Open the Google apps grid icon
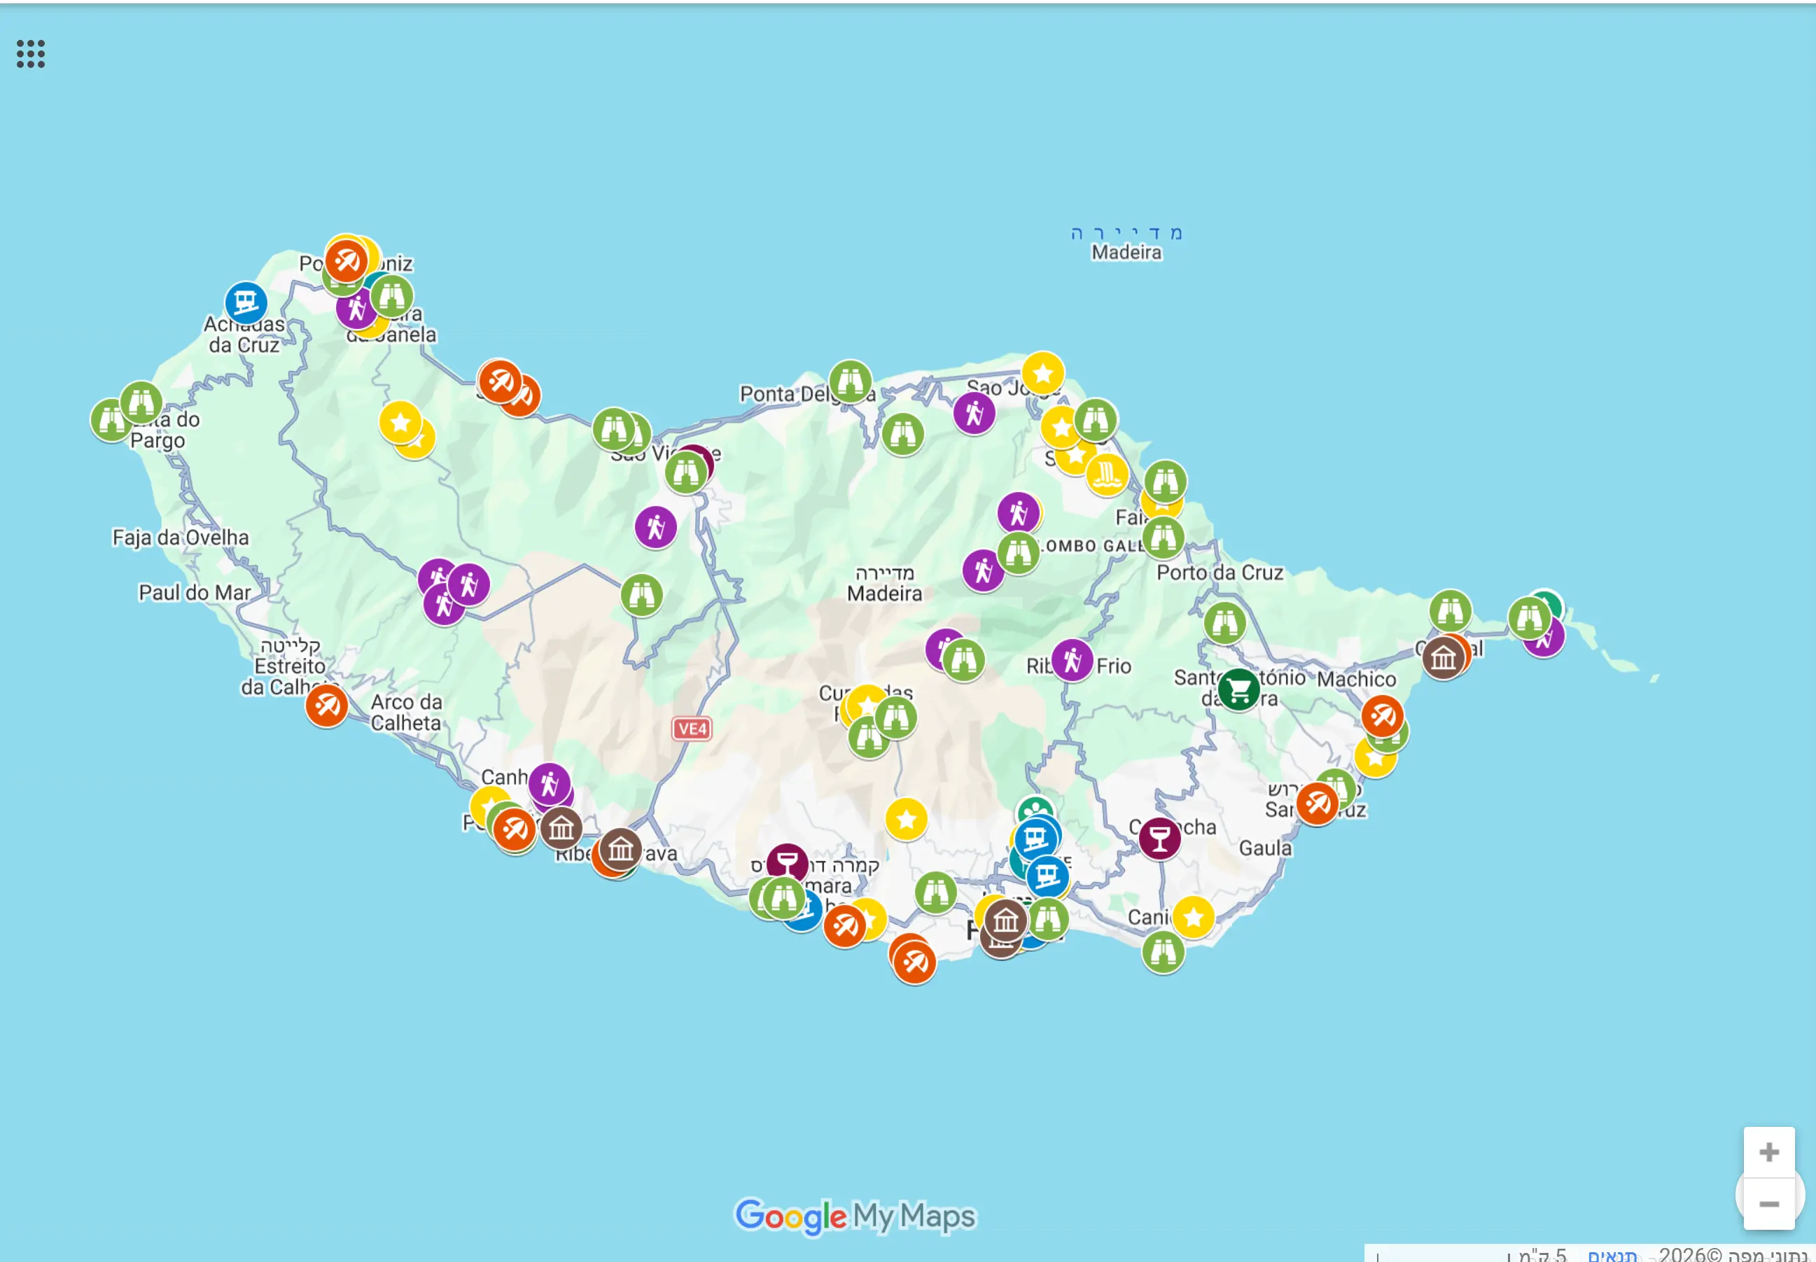This screenshot has width=1816, height=1262. tap(31, 54)
